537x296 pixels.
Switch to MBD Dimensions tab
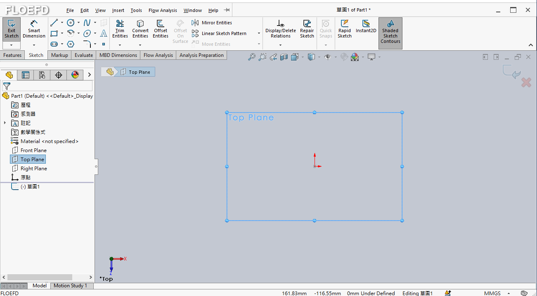(x=118, y=55)
